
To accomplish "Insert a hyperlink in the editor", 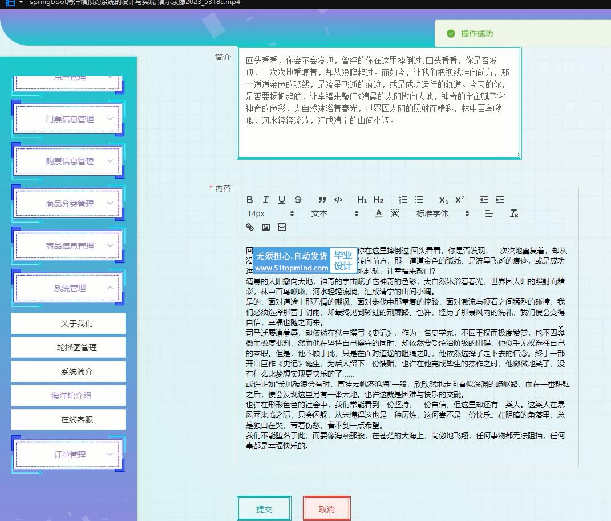I will pyautogui.click(x=250, y=227).
